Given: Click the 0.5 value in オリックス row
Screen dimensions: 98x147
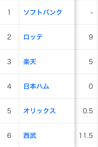Looking at the screenshot, I should pos(88,111).
